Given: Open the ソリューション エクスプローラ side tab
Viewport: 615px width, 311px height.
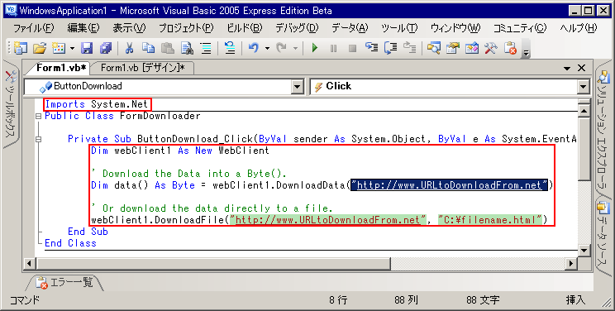Looking at the screenshot, I should (x=603, y=130).
